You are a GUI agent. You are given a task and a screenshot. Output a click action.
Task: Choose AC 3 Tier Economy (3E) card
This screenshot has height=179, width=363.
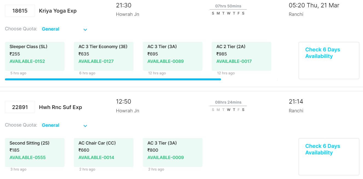pos(104,56)
